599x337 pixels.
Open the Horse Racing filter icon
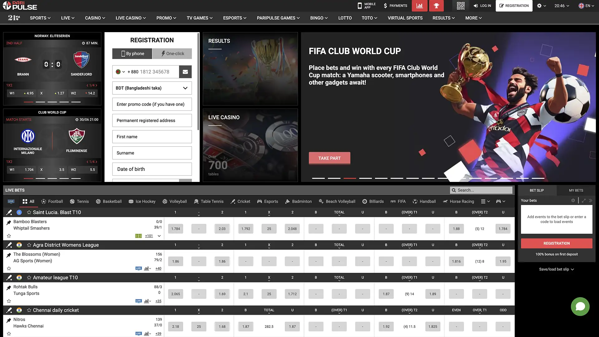pyautogui.click(x=446, y=201)
